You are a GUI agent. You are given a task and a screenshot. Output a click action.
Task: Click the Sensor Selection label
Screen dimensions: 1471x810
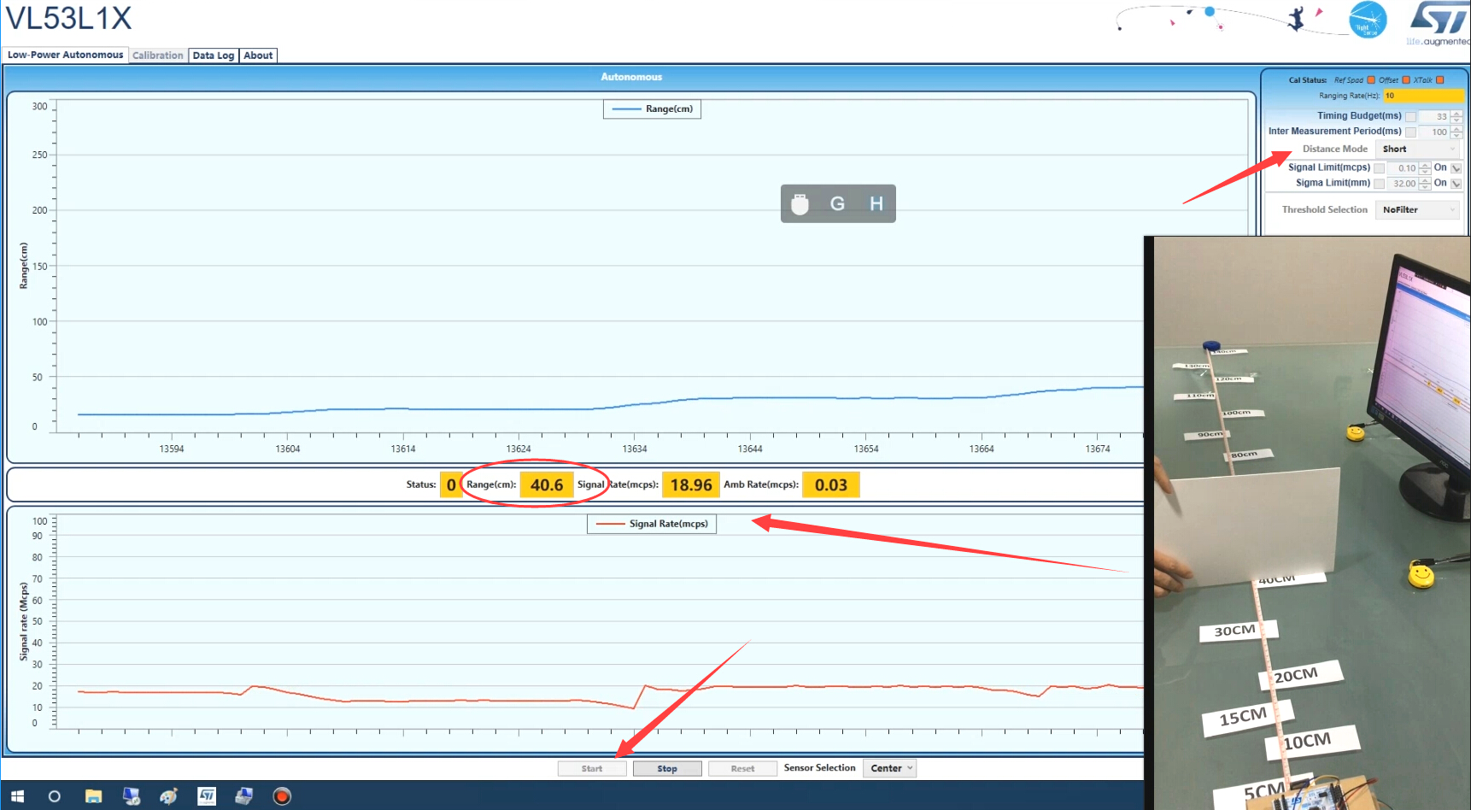(819, 768)
